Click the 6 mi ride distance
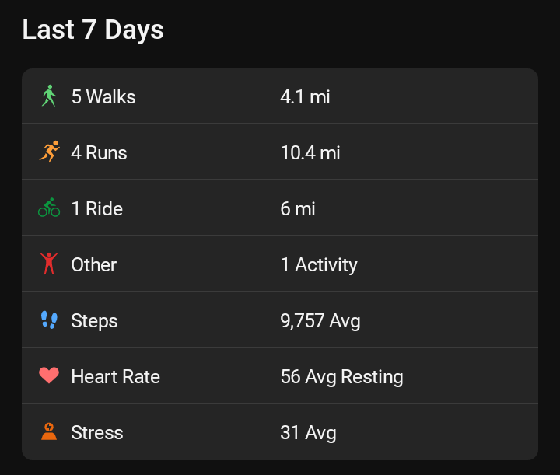 298,208
